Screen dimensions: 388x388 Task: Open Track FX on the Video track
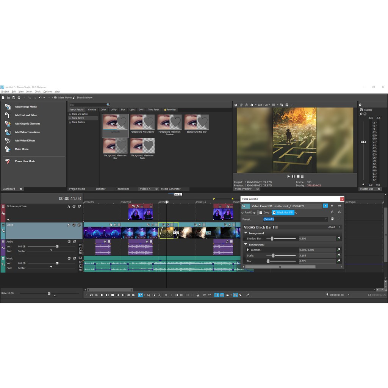pos(69,225)
